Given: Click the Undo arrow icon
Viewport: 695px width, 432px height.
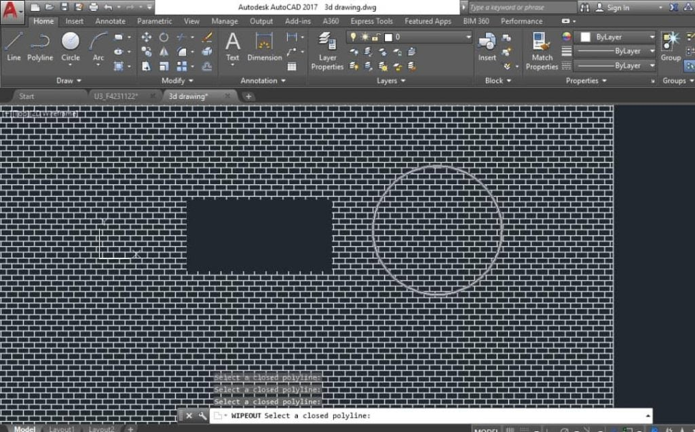Looking at the screenshot, I should click(x=108, y=7).
